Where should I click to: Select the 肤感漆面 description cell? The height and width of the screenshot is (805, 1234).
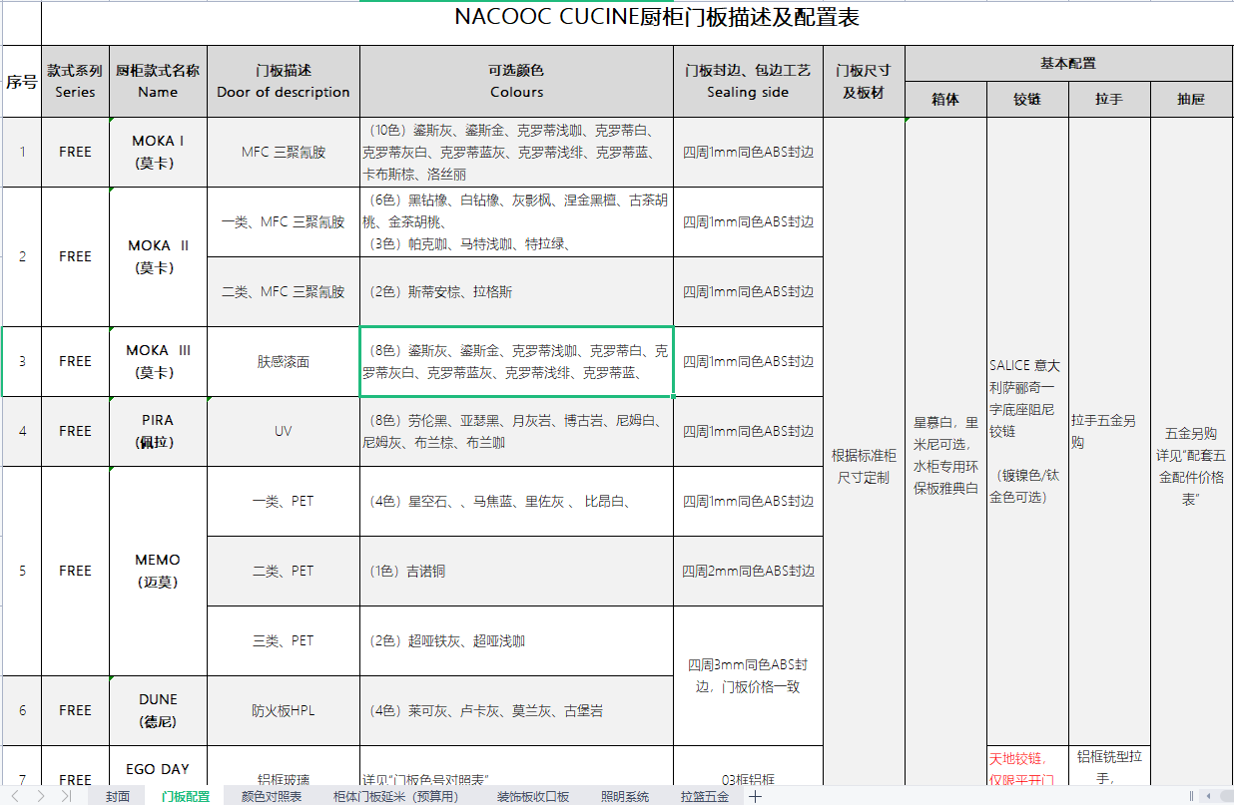(284, 361)
